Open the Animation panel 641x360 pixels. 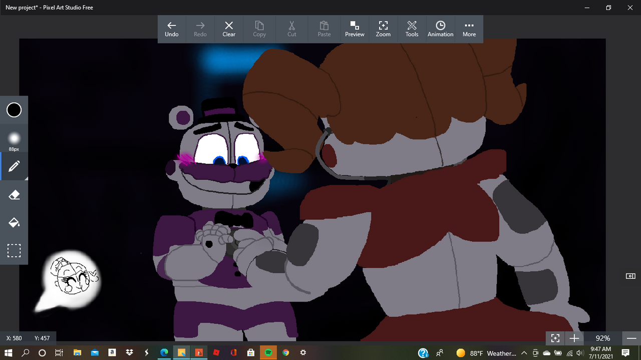point(440,29)
